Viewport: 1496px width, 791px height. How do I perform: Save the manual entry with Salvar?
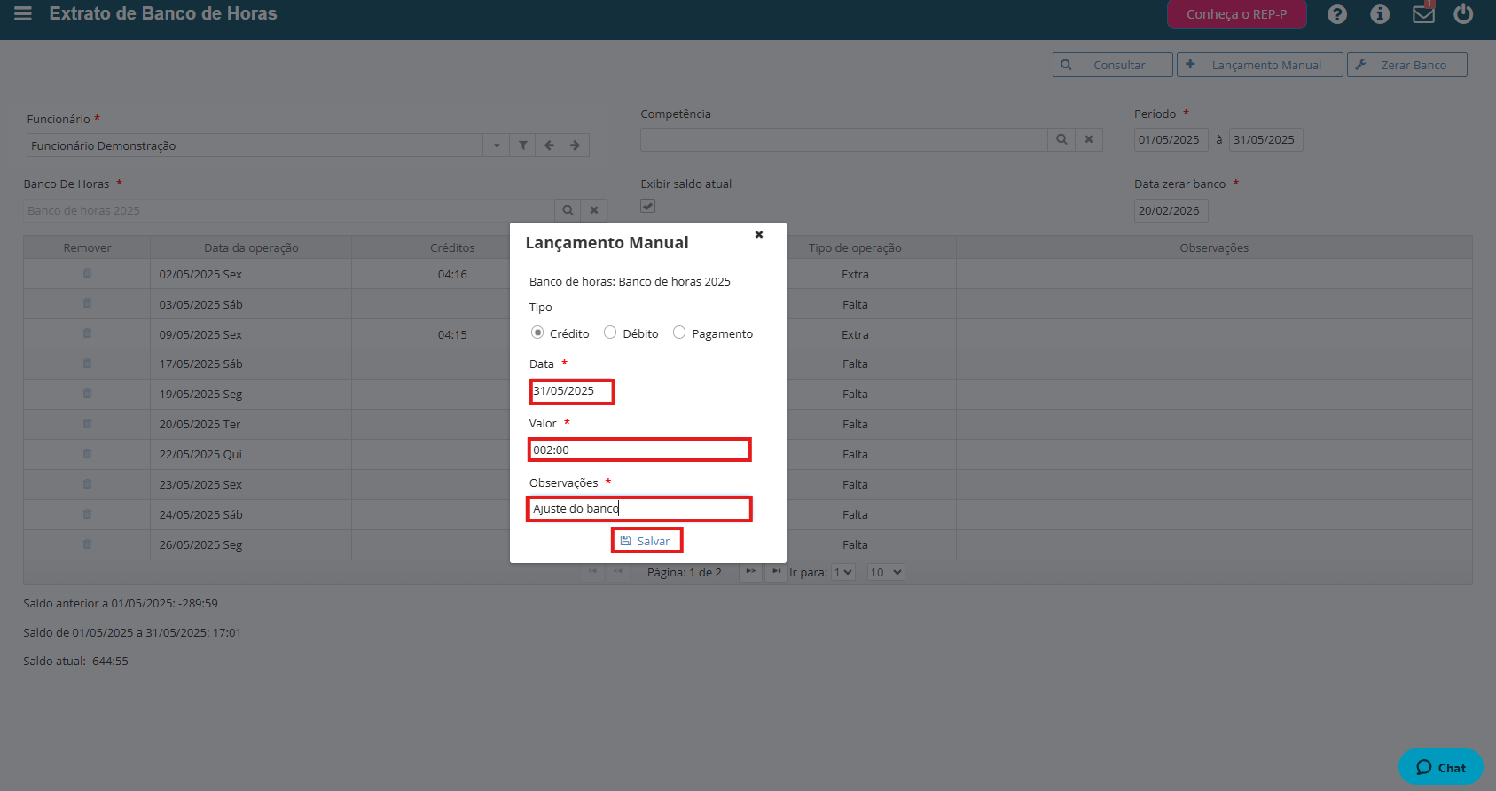(x=646, y=541)
